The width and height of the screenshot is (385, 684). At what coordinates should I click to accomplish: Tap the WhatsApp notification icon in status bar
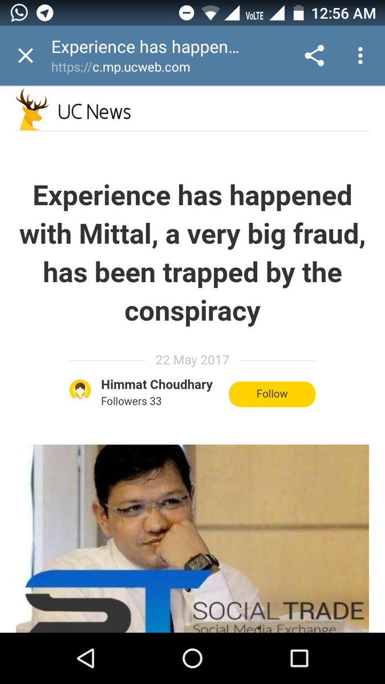pos(19,13)
